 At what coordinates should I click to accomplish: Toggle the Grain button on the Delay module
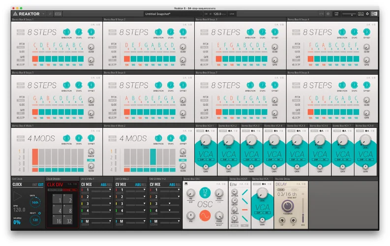[x=281, y=189]
